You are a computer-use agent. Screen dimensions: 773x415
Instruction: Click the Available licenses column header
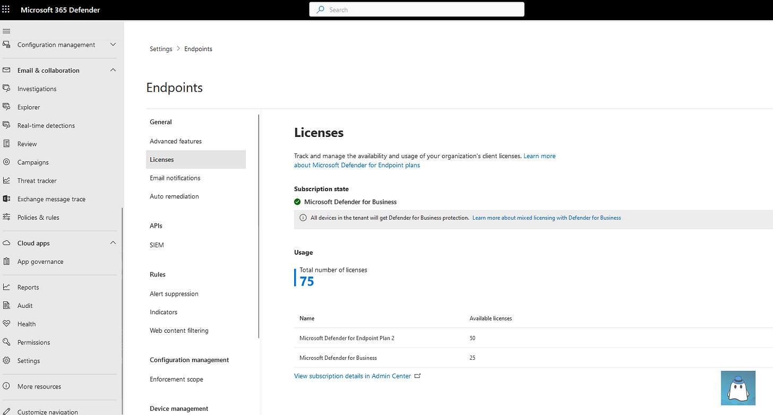(491, 318)
